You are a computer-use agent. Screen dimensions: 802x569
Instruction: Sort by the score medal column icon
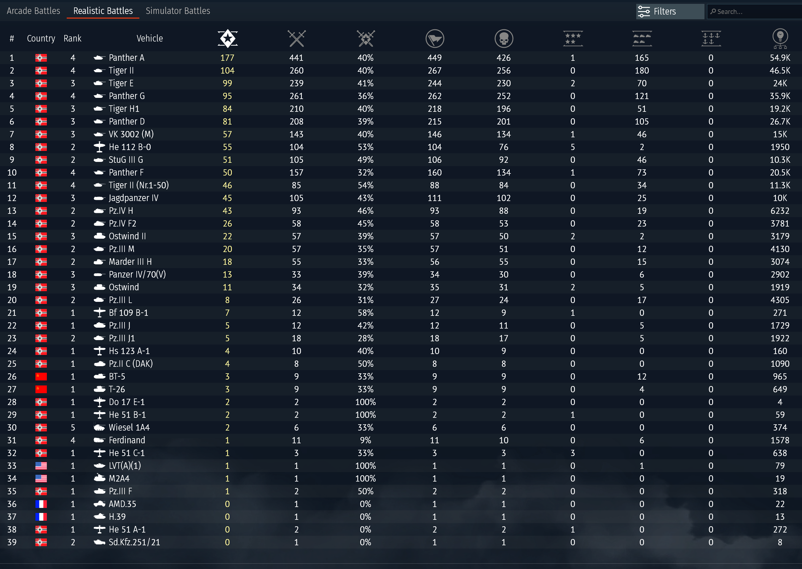click(780, 38)
